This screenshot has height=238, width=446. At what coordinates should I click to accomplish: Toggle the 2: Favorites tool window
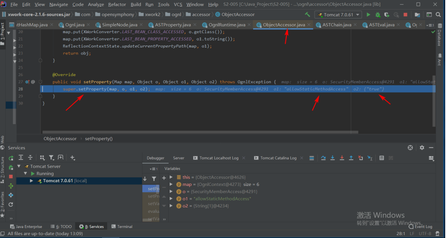2,205
